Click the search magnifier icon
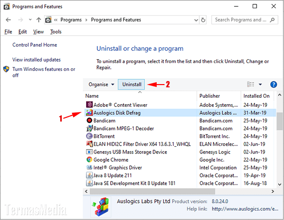Viewport: 284px width, 220px height. click(x=272, y=20)
